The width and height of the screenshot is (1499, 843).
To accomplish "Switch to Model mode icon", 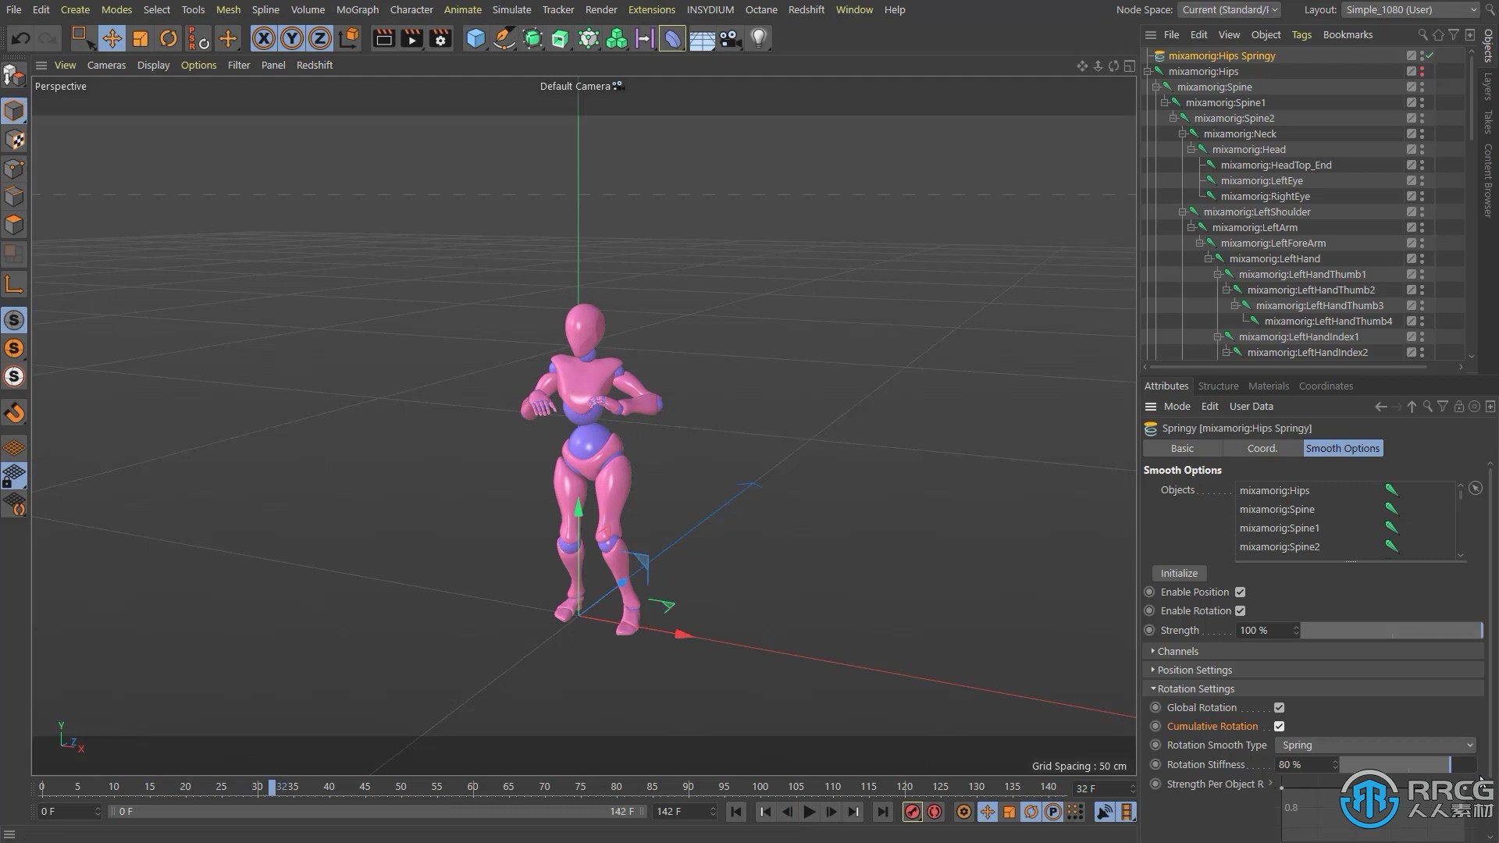I will [x=14, y=112].
